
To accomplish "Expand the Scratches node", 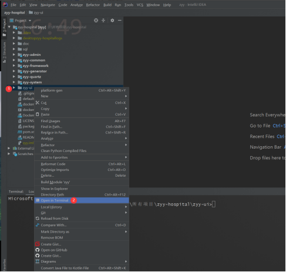I will click(9, 154).
